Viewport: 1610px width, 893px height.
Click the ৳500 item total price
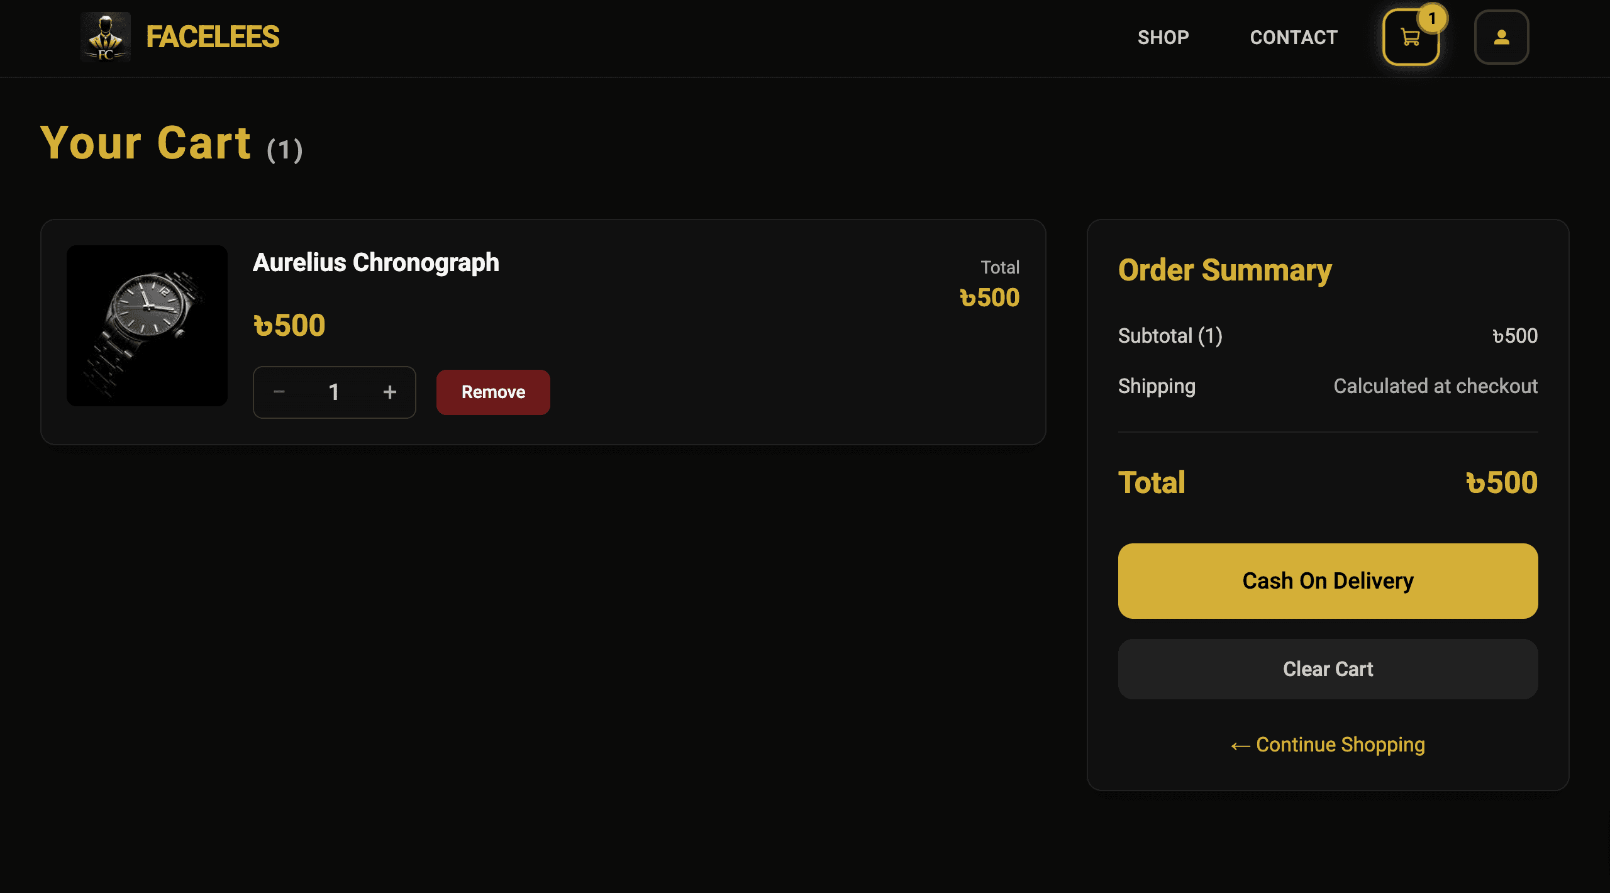point(989,297)
